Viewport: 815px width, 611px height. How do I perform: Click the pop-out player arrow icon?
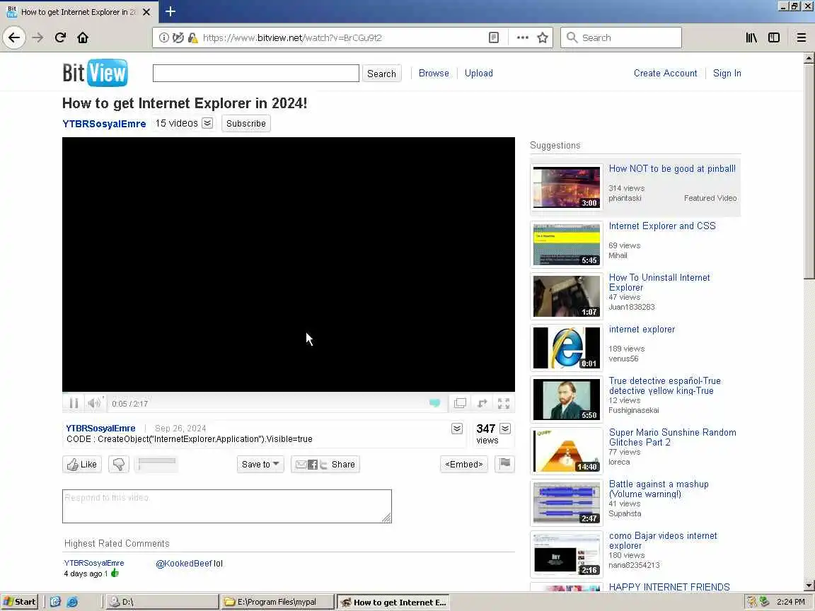[482, 403]
